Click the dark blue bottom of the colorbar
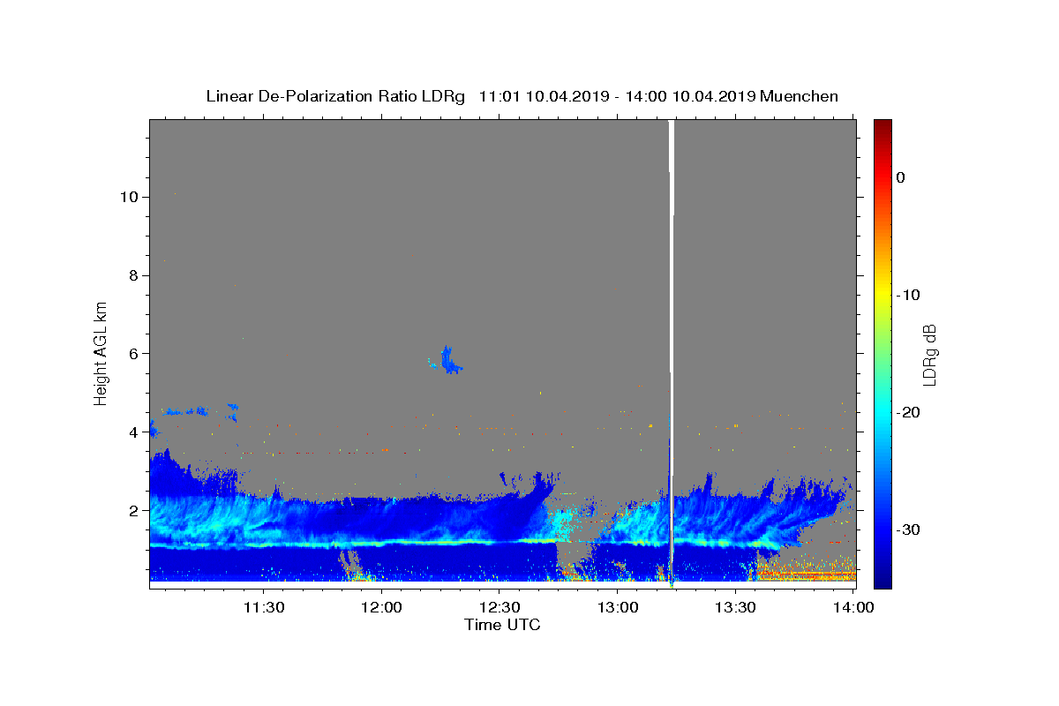 [882, 582]
